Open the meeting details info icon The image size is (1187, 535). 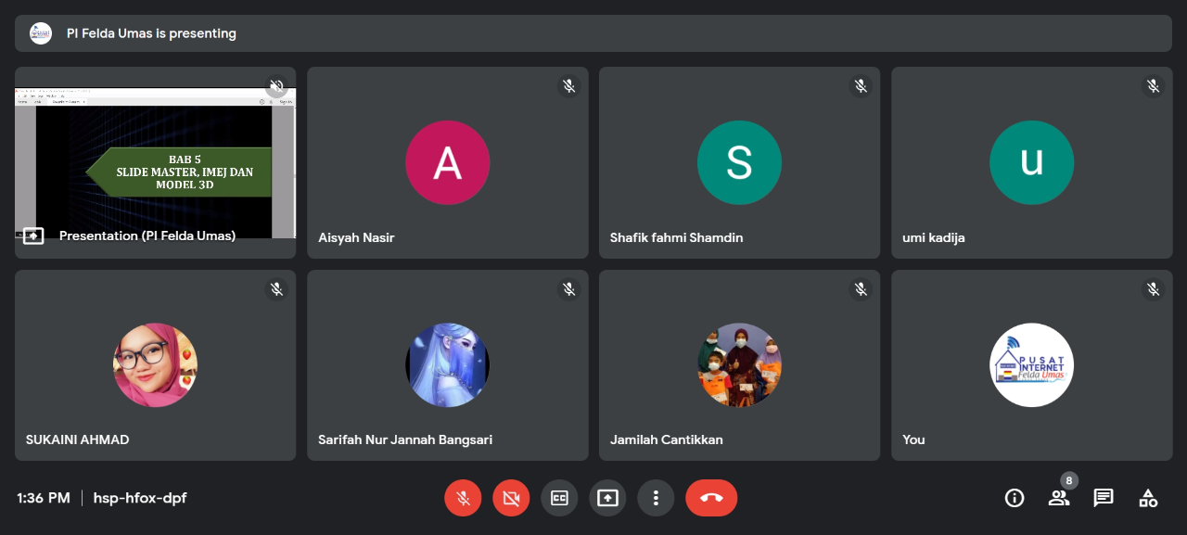pos(1015,498)
